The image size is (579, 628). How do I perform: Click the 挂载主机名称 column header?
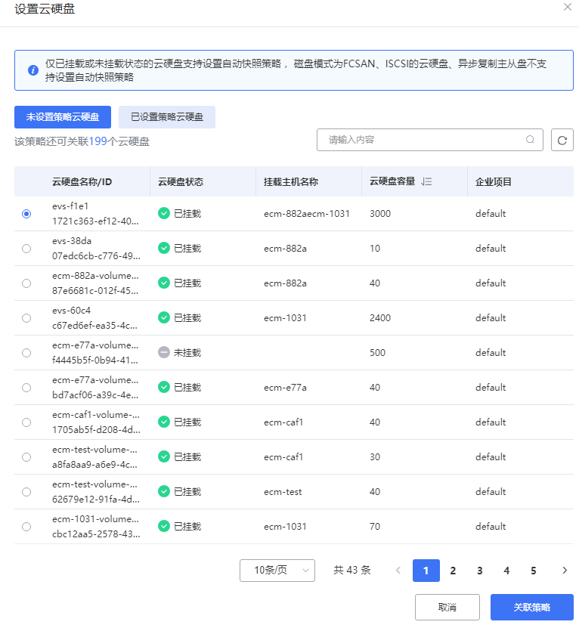coord(291,182)
